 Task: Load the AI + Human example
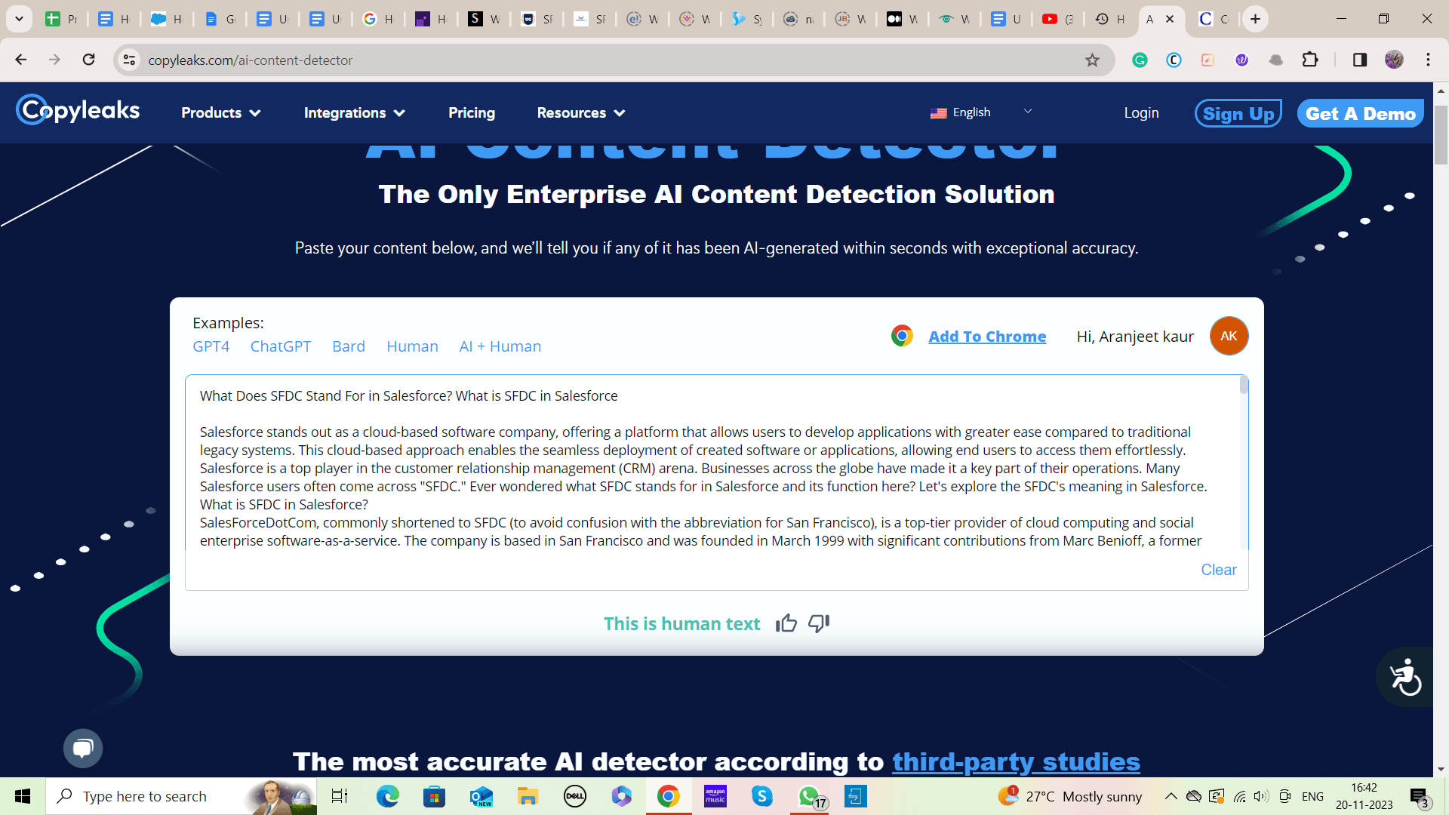500,346
